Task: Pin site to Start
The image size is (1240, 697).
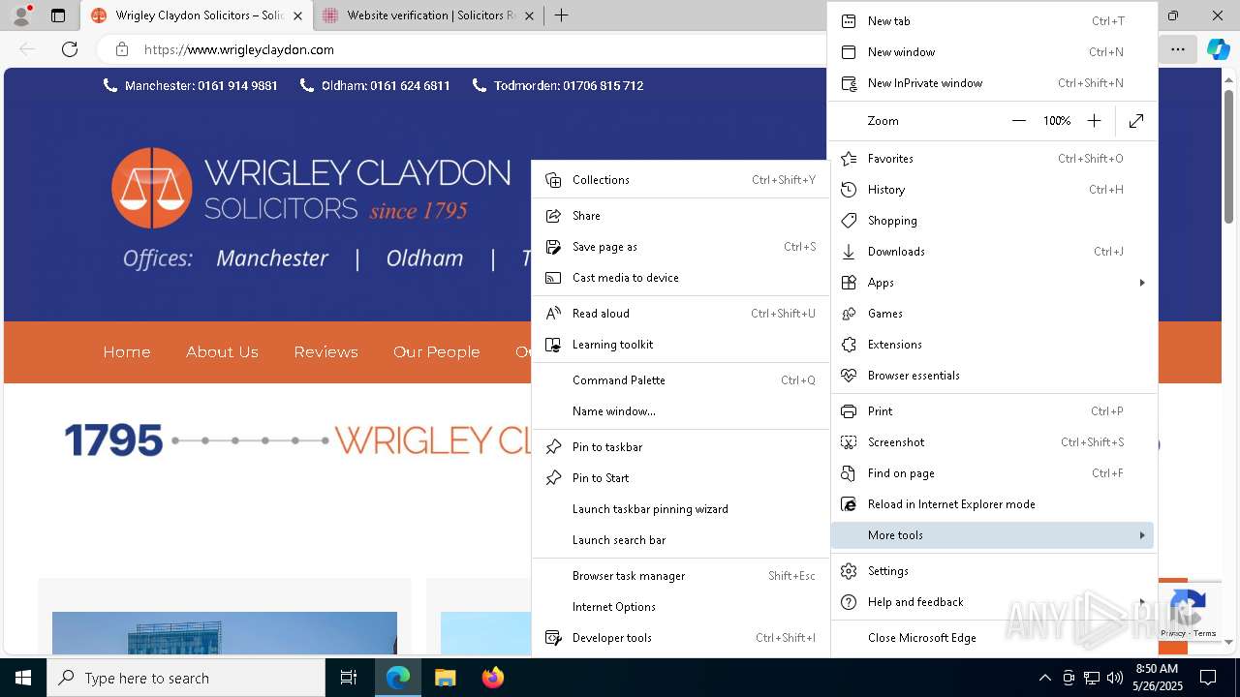Action: pos(681,478)
